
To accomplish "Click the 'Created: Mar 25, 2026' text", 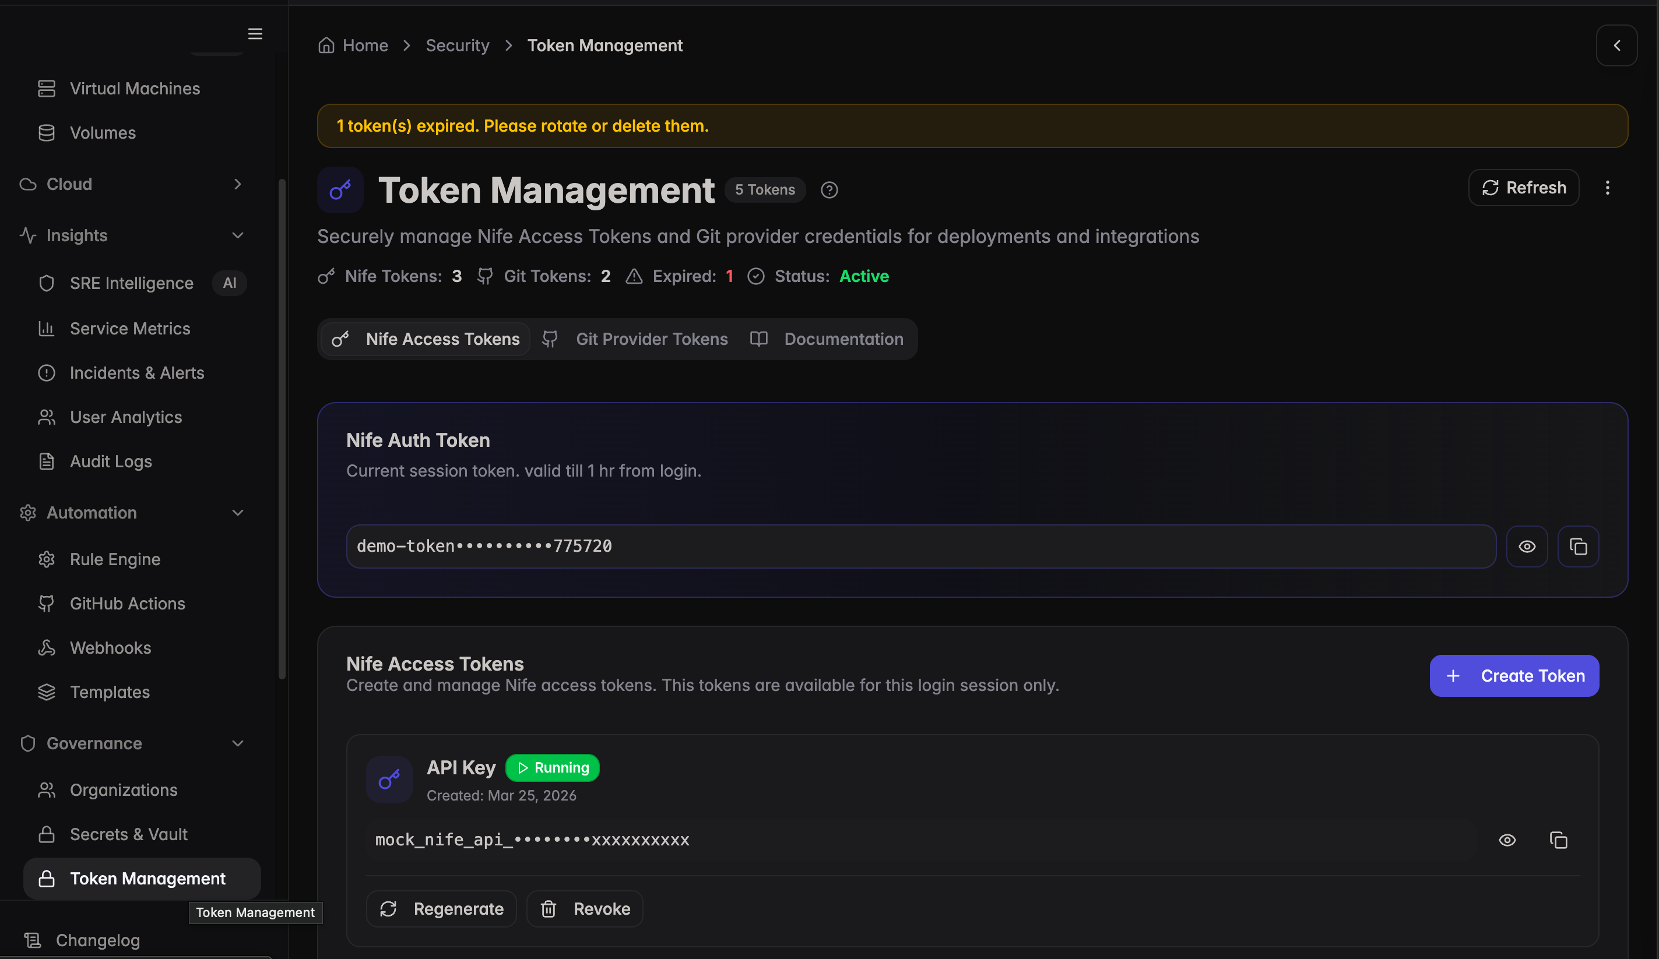I will click(x=502, y=795).
